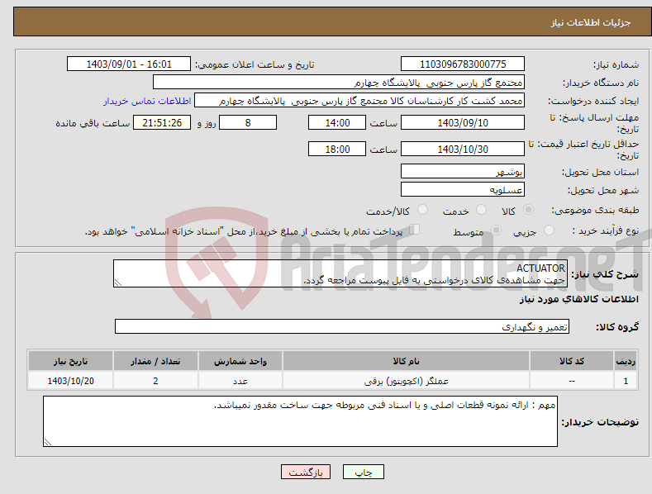Click the unit cell عدد
Screen dimensions: 652x494
(x=240, y=381)
